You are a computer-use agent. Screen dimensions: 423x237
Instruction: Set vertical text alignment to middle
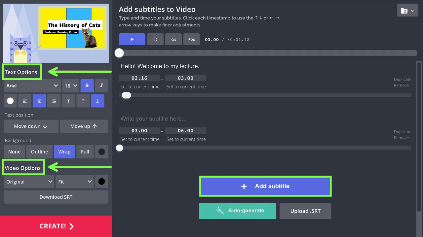click(83, 101)
